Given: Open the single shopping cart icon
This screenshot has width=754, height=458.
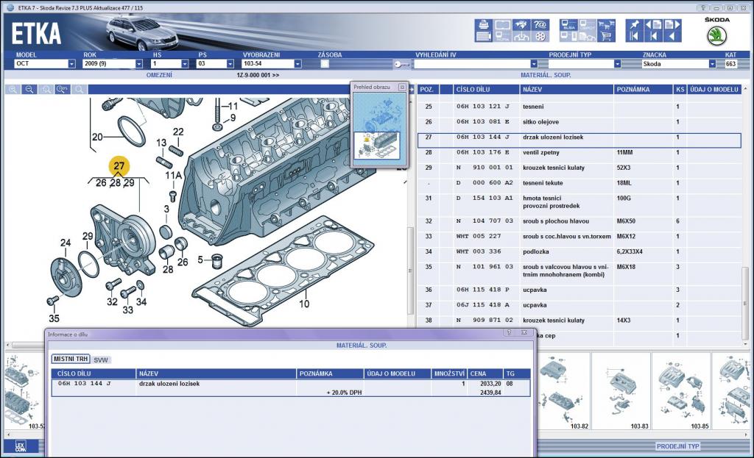Looking at the screenshot, I should (606, 36).
